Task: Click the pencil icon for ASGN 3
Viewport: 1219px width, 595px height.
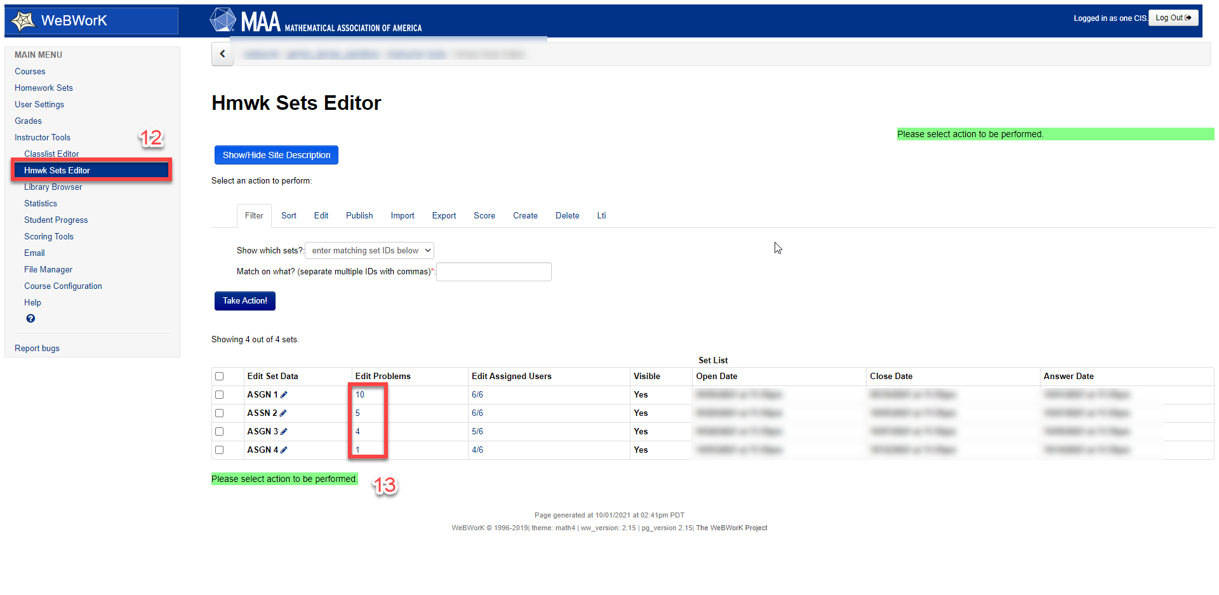Action: click(x=284, y=432)
